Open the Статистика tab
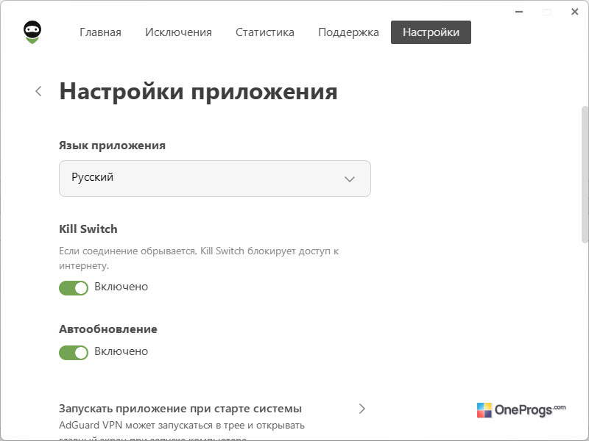The height and width of the screenshot is (441, 589). [265, 32]
